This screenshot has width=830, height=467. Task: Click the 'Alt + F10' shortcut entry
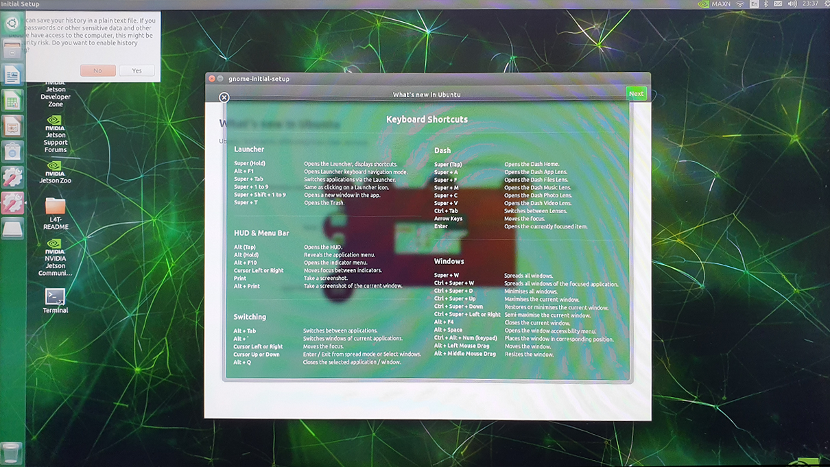click(245, 263)
